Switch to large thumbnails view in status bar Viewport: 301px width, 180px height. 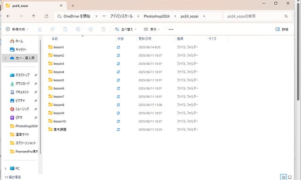click(290, 177)
